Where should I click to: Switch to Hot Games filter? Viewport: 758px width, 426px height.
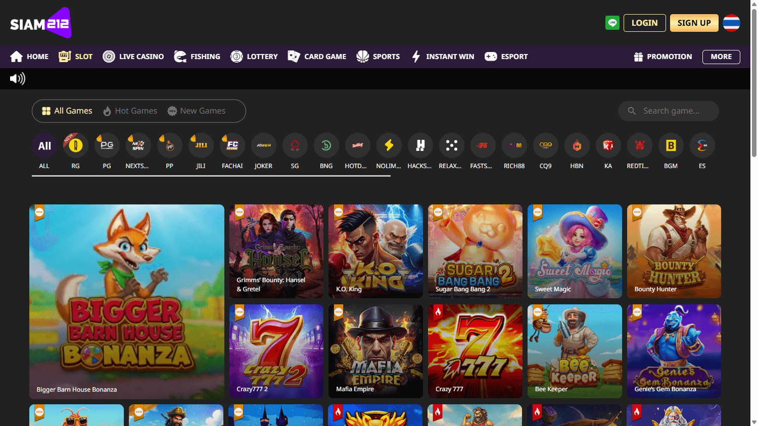tap(130, 111)
